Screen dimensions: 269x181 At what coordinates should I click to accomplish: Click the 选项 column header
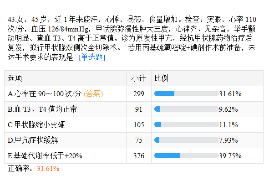(x=15, y=78)
